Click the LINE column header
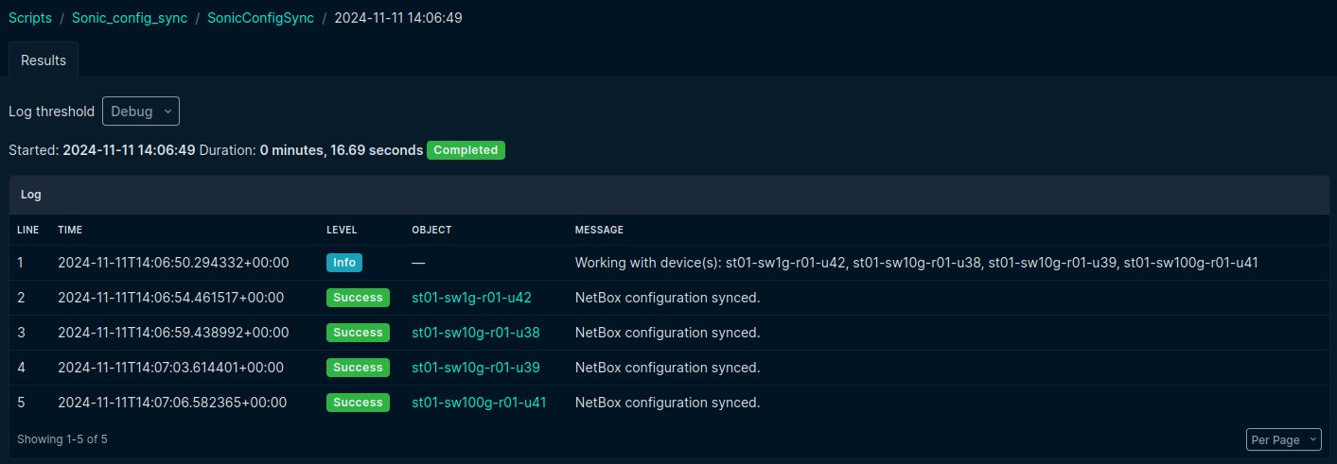This screenshot has height=464, width=1337. (x=27, y=231)
